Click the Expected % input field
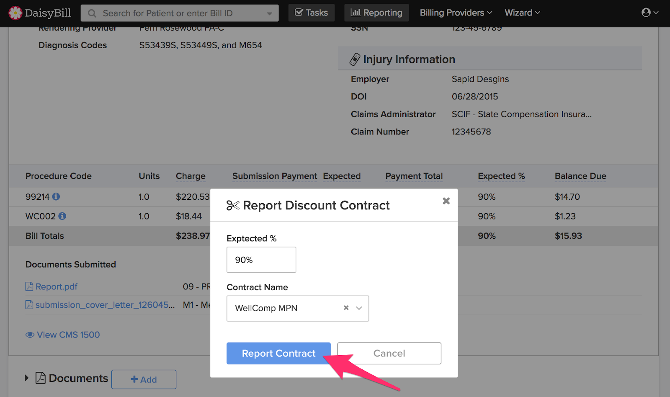The image size is (670, 397). tap(261, 260)
